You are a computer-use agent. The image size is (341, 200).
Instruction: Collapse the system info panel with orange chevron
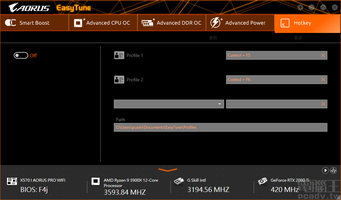168,170
